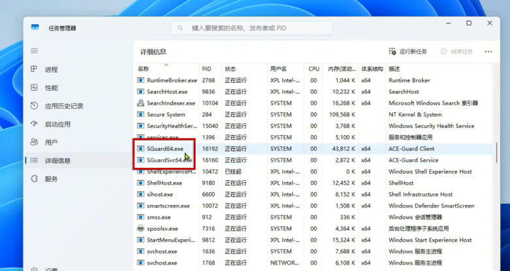Image resolution: width=510 pixels, height=271 pixels.
Task: Select the sihost.exe process name
Action: [160, 194]
